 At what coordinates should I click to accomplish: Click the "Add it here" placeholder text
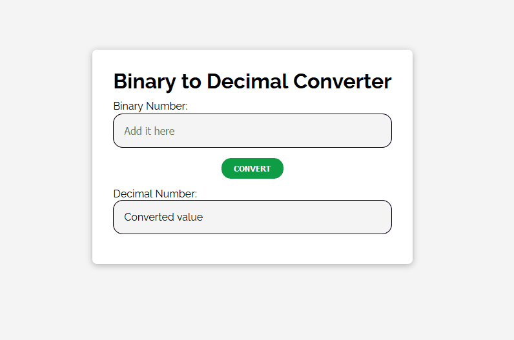(149, 131)
